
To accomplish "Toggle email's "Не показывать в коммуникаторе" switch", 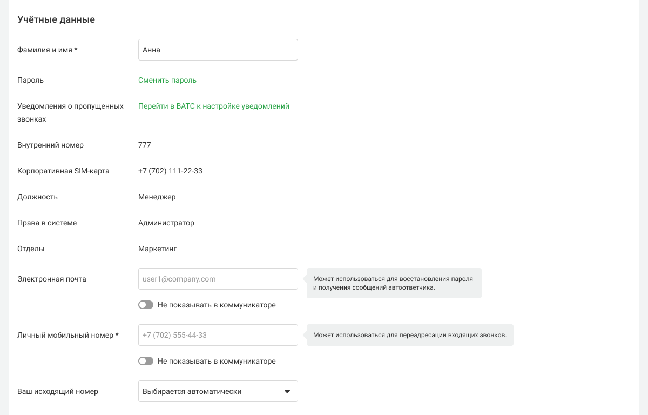I will tap(146, 305).
